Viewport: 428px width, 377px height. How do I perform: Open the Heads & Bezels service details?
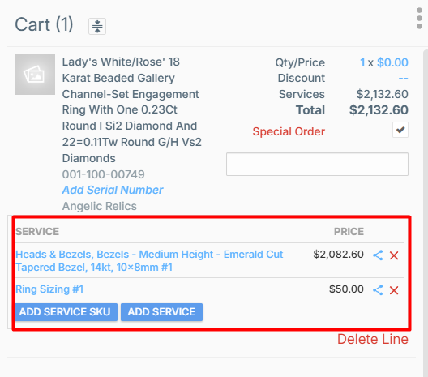pyautogui.click(x=149, y=261)
